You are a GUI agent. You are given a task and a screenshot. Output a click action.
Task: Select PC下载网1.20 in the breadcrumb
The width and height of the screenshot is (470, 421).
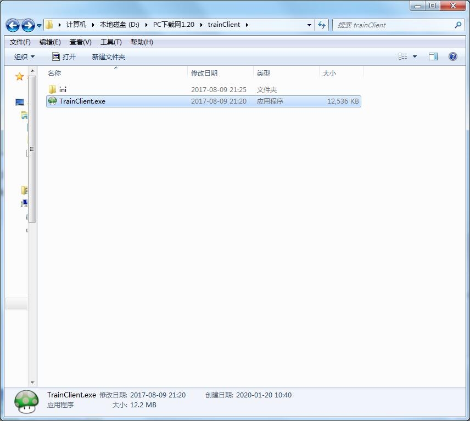[174, 25]
